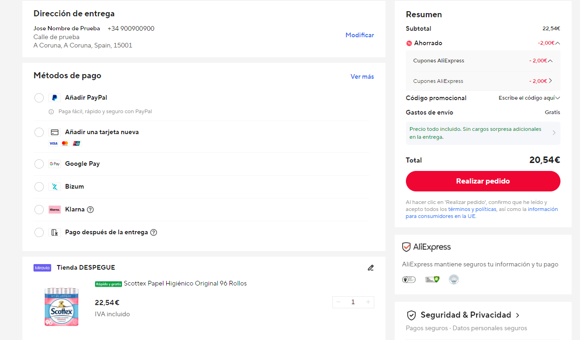580x340 pixels.
Task: Select the Pago después de la entrega radio
Action: (x=39, y=232)
